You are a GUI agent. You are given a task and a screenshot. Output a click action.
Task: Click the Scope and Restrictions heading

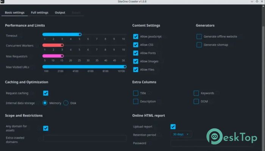(23, 116)
